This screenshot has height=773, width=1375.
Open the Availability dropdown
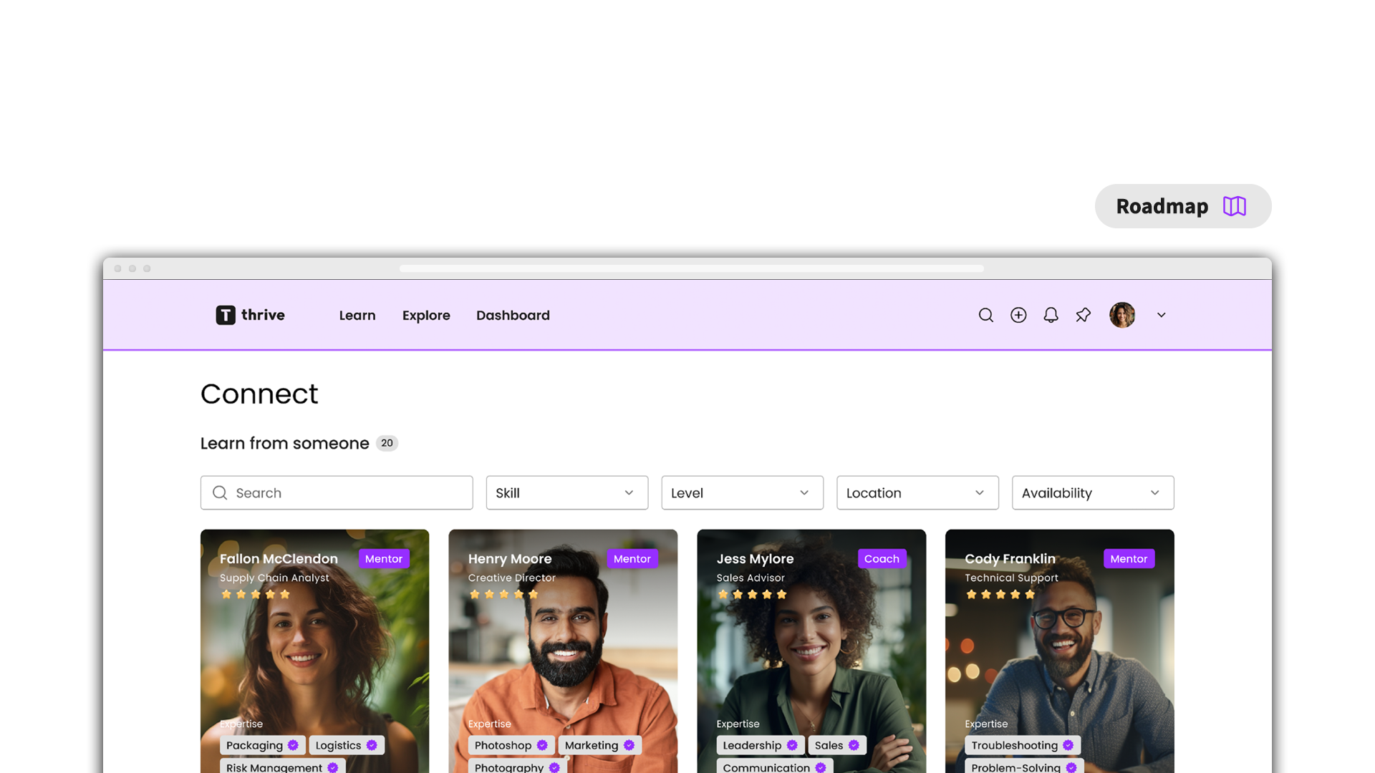[1092, 492]
